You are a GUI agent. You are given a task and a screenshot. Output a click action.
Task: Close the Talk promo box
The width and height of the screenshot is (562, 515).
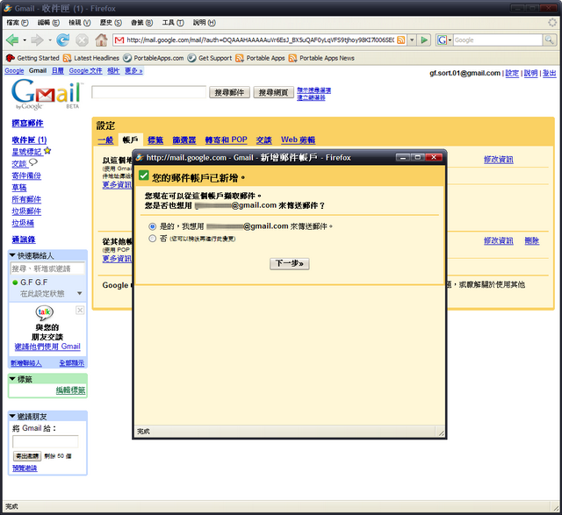[80, 311]
